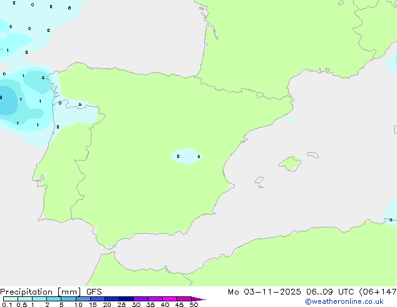Image resolution: width=397 pixels, height=307 pixels.
Task: Select the legend swatch between 0.5 and 1
Action: (25, 299)
